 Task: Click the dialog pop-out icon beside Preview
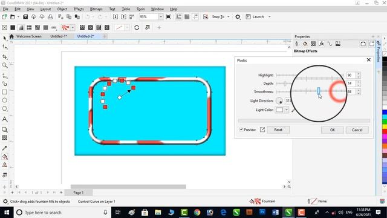click(262, 130)
